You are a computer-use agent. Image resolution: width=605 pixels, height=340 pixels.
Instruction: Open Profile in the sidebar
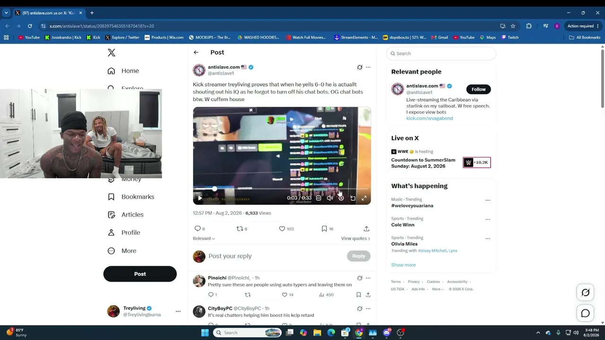click(124, 233)
